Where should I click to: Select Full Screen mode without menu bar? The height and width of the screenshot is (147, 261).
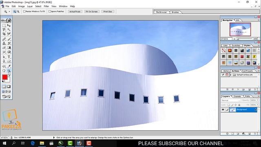pyautogui.click(x=9, y=91)
